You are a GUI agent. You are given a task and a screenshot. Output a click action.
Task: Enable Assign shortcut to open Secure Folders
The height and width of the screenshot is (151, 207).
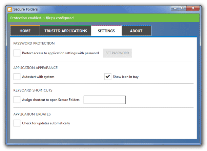pyautogui.click(x=17, y=100)
